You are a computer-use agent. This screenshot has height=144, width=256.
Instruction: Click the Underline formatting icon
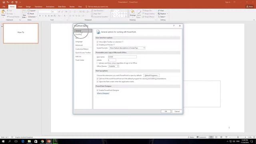(46, 16)
